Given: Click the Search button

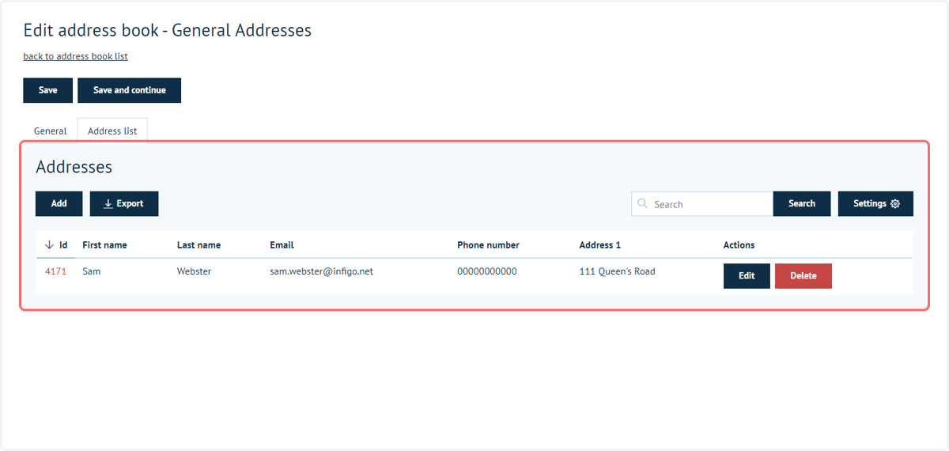Looking at the screenshot, I should 801,203.
